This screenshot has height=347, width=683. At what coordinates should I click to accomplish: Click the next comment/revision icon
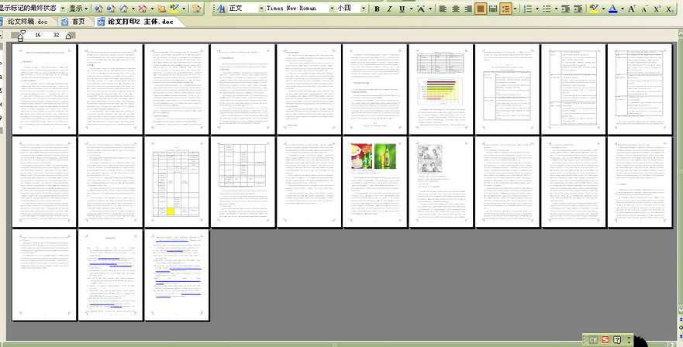(111, 9)
